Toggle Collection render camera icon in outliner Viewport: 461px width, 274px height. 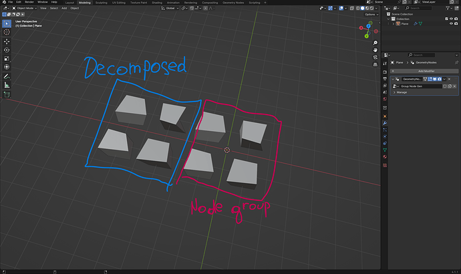point(456,19)
